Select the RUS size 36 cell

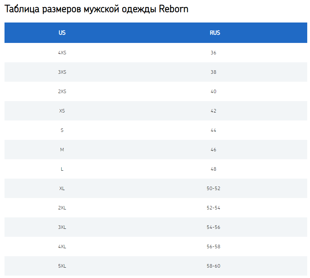click(213, 53)
